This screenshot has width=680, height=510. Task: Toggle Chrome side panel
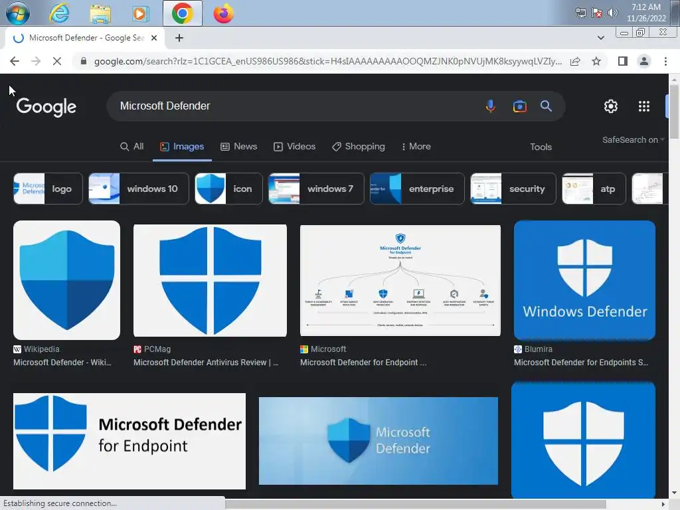click(623, 61)
